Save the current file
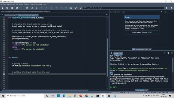The image size is (174, 98). click(12, 8)
